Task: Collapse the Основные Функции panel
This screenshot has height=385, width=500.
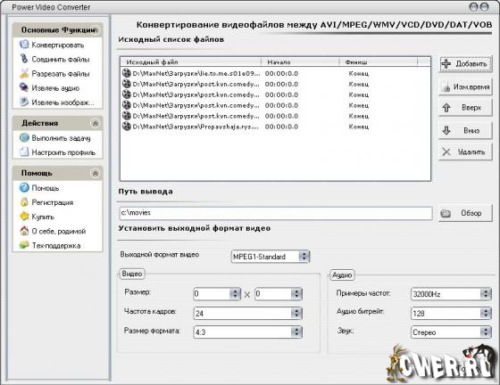Action: click(95, 30)
